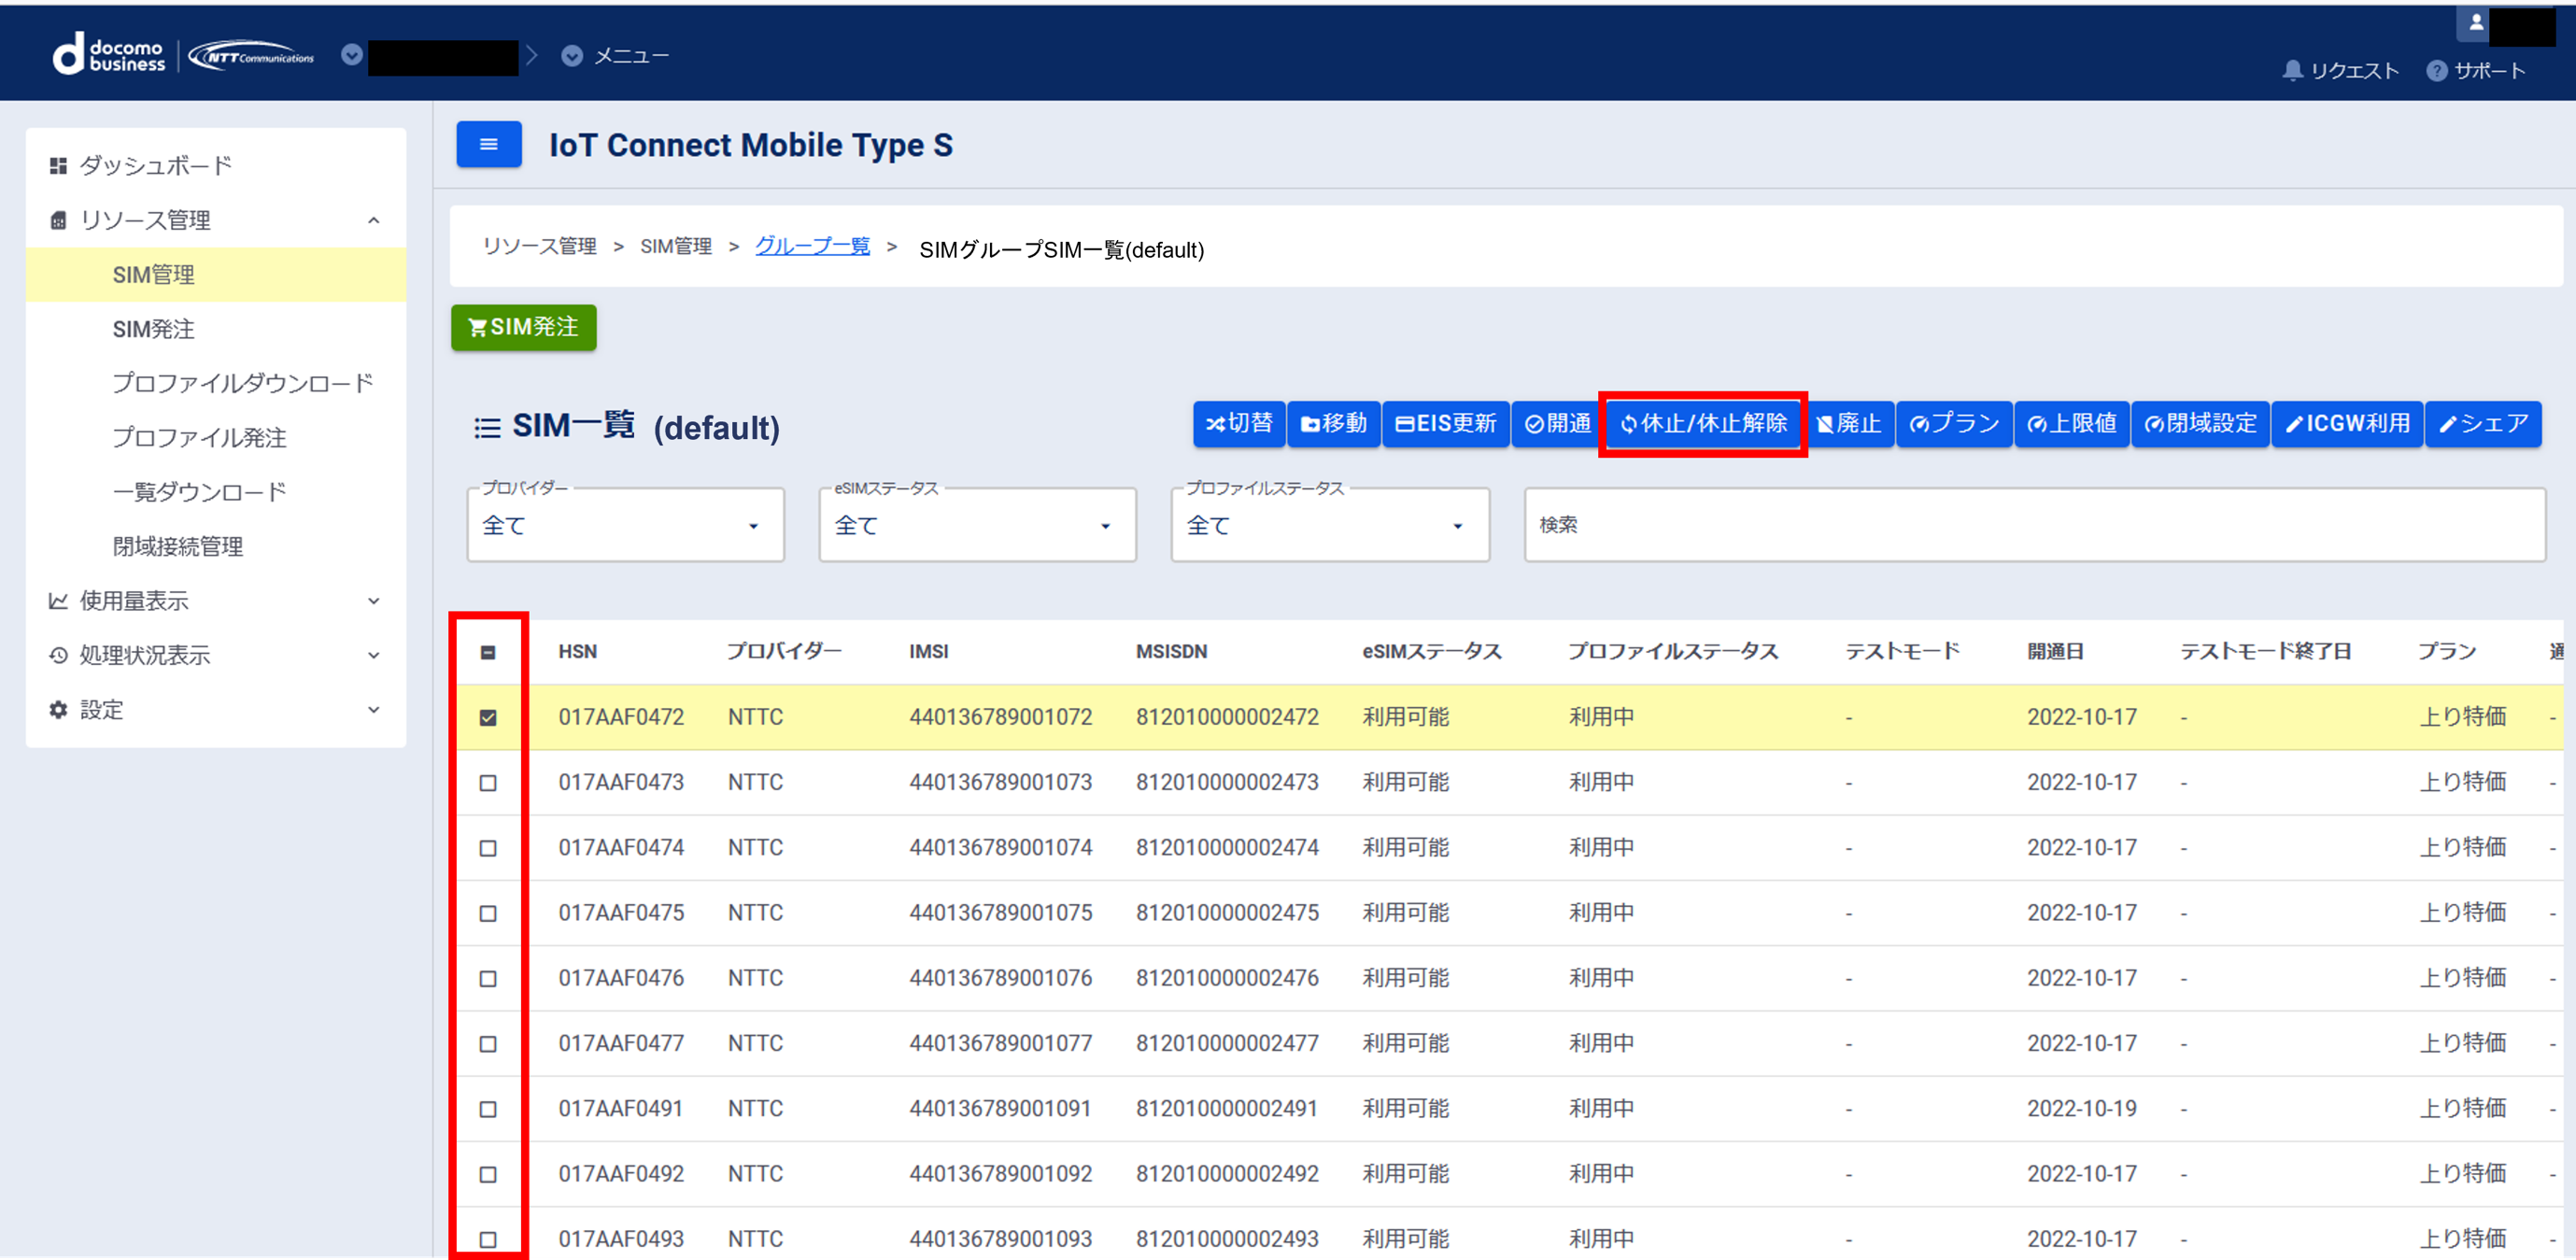The height and width of the screenshot is (1260, 2576).
Task: Toggle the header select-all checkbox
Action: point(488,652)
